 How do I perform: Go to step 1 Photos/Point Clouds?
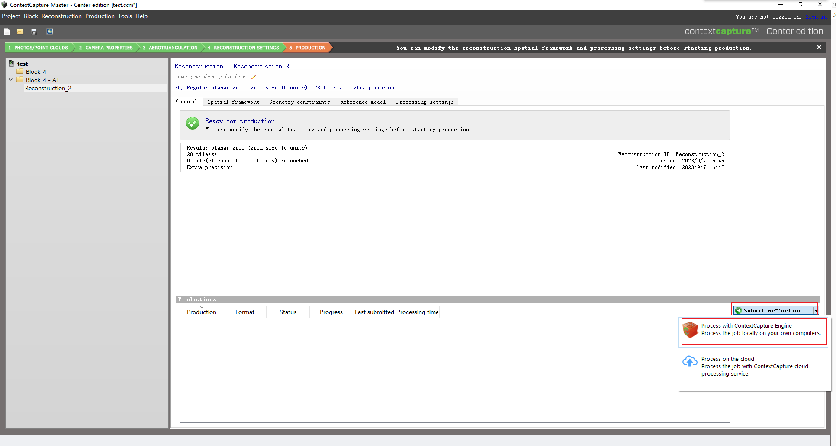[x=38, y=48]
